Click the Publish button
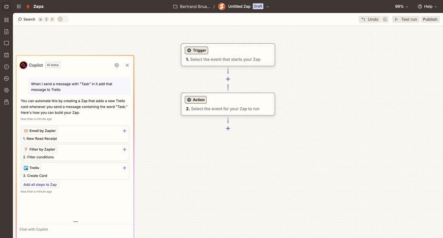This screenshot has height=238, width=443. click(430, 19)
